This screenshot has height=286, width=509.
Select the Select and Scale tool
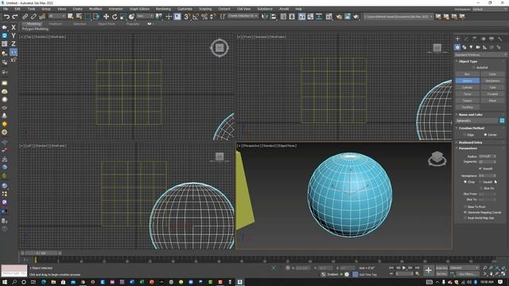click(x=122, y=16)
